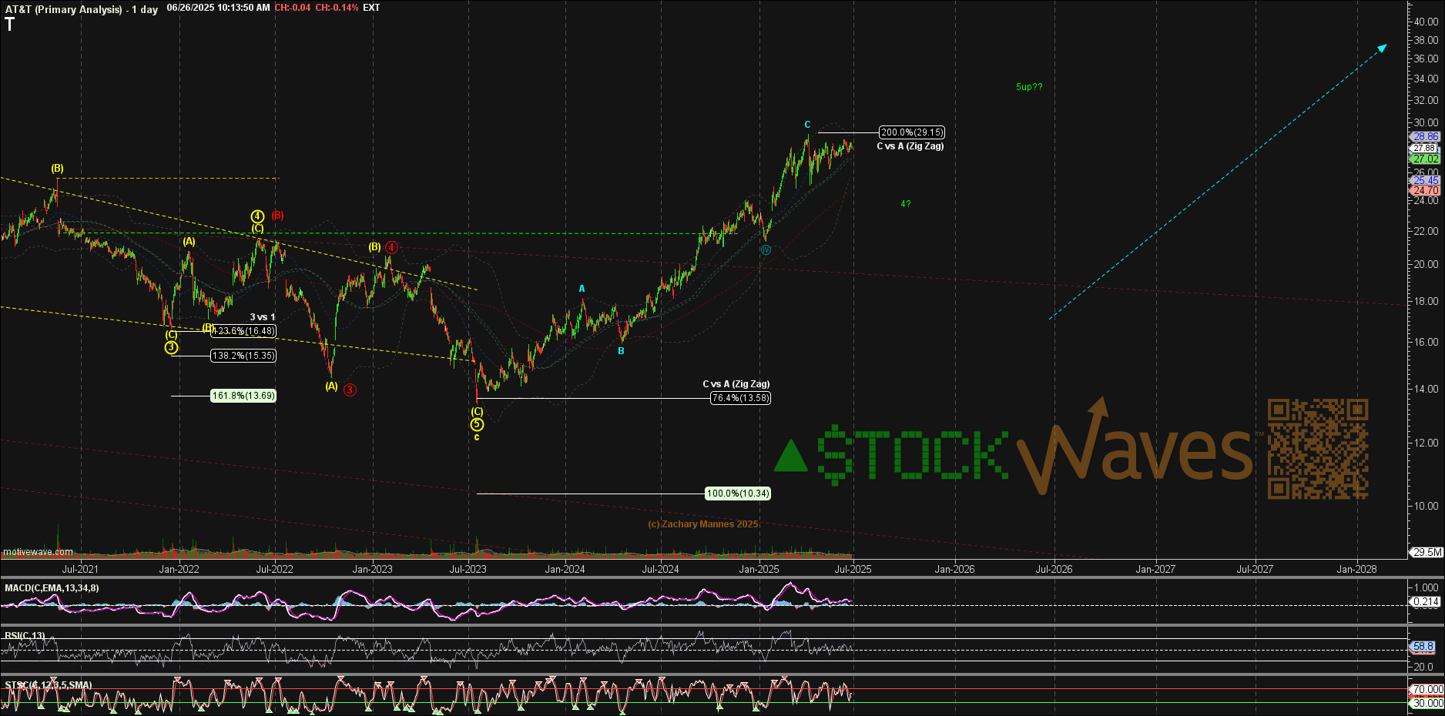
Task: Click the red (B) wave label
Action: [x=277, y=216]
